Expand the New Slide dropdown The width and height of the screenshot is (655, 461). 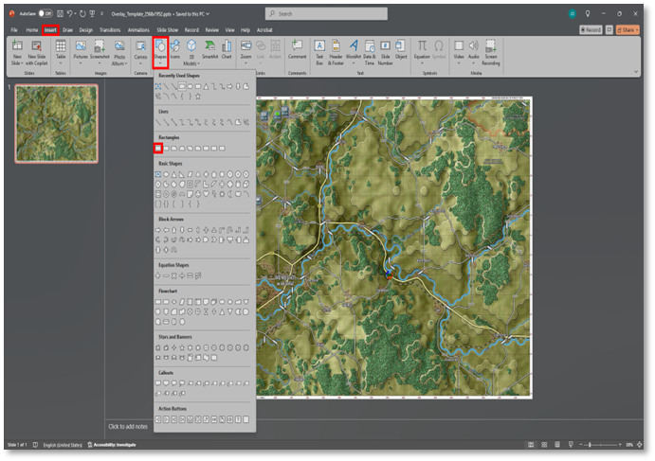point(20,62)
